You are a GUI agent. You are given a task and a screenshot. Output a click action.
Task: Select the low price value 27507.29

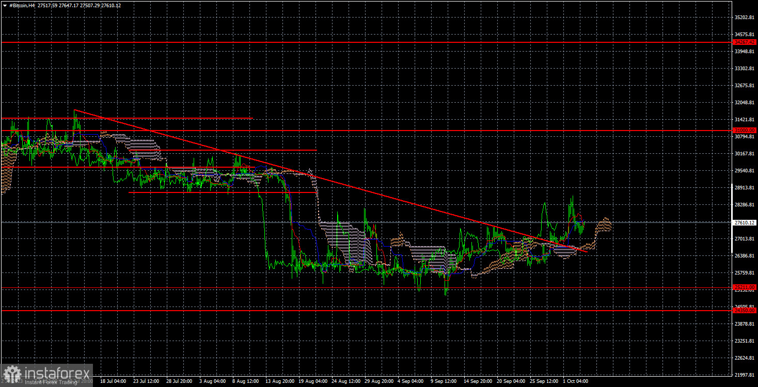click(x=90, y=5)
